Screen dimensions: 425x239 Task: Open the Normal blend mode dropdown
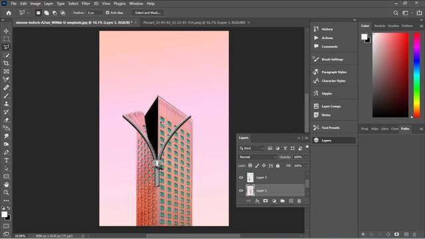click(258, 157)
